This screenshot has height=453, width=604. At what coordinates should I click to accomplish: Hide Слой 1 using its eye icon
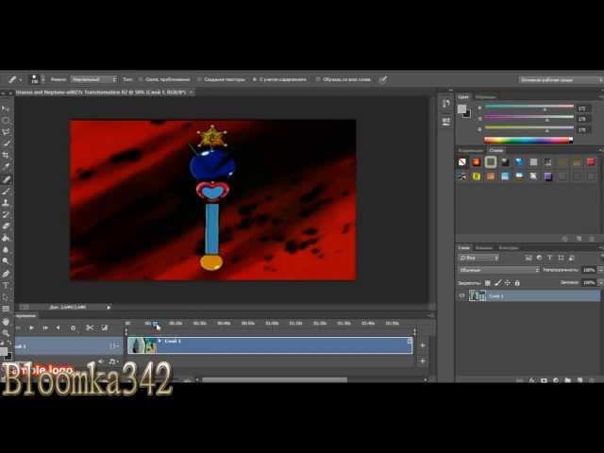point(461,295)
